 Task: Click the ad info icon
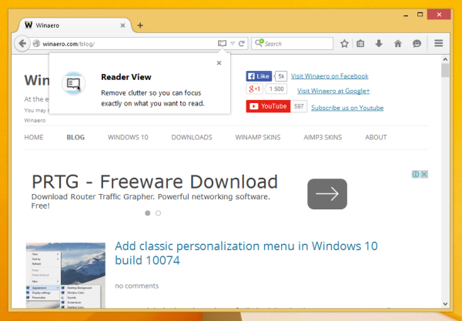click(x=416, y=174)
